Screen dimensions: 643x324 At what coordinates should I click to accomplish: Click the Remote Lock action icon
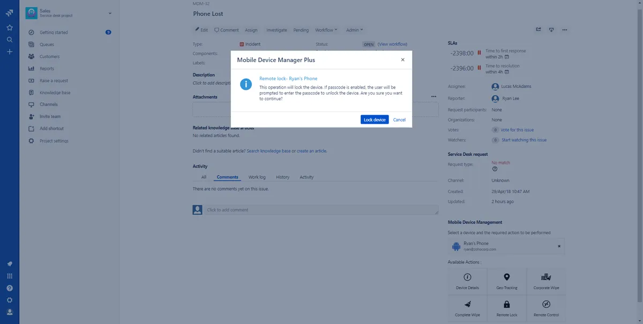(507, 304)
